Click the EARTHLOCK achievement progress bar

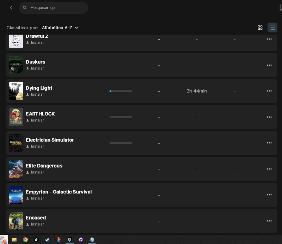coord(121,117)
